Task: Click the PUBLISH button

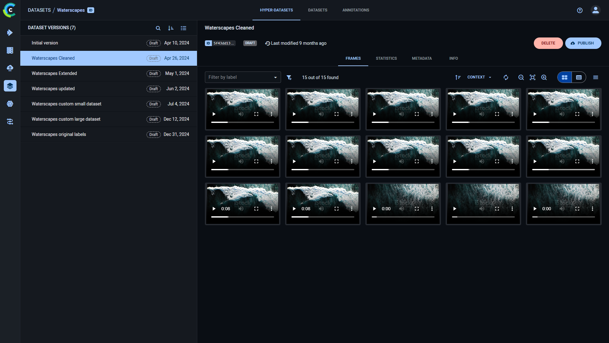Action: pos(583,43)
